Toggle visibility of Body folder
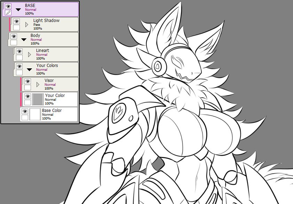This screenshot has height=204, width=293. pyautogui.click(x=14, y=36)
